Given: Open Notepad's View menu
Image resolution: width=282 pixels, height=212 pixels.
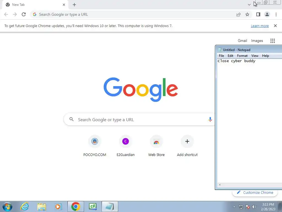Looking at the screenshot, I should tap(255, 56).
